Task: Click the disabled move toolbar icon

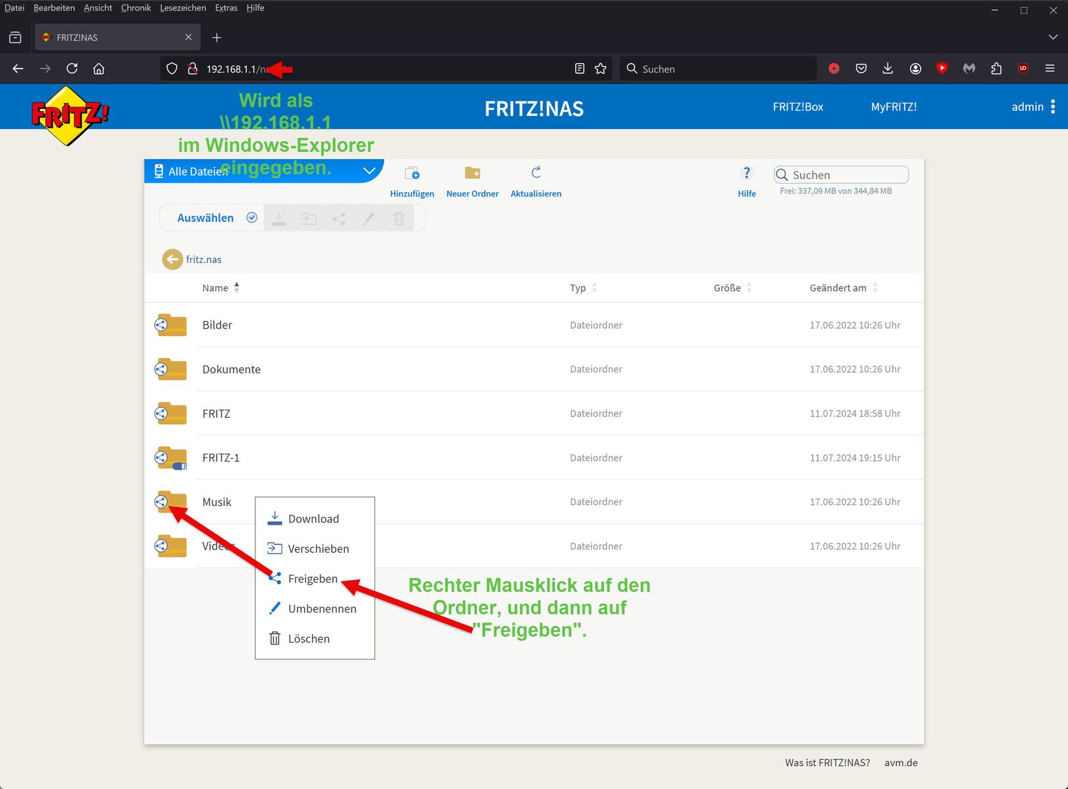Action: pyautogui.click(x=309, y=218)
